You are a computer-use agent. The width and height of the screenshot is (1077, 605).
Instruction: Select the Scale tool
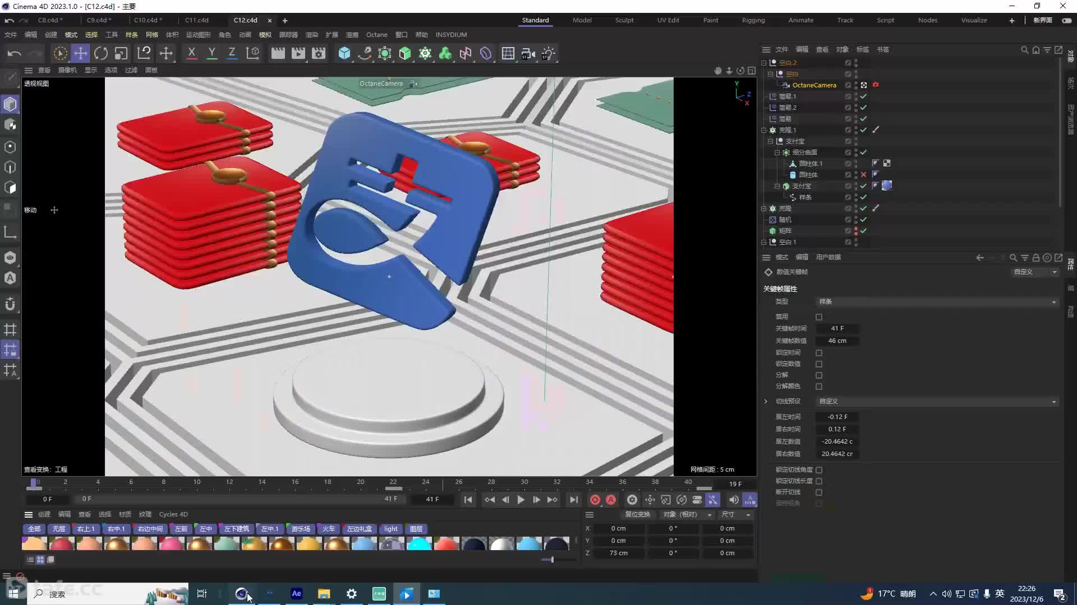click(x=121, y=53)
